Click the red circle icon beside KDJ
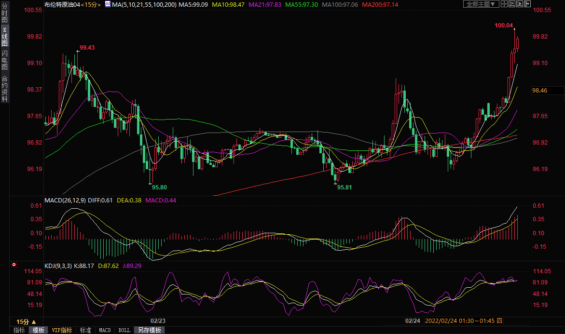 (x=14, y=265)
